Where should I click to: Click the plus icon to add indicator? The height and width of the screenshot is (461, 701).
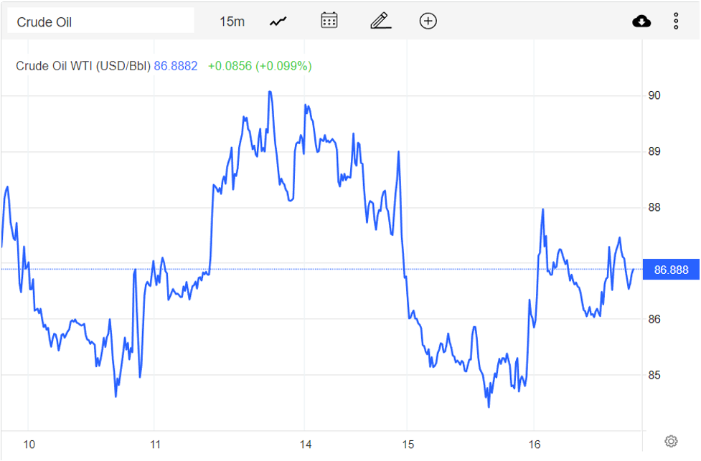pyautogui.click(x=428, y=21)
